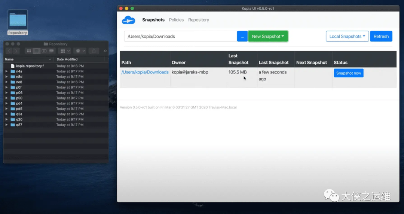Click the Refresh button
Screen dimensions: 404x214
coord(381,37)
